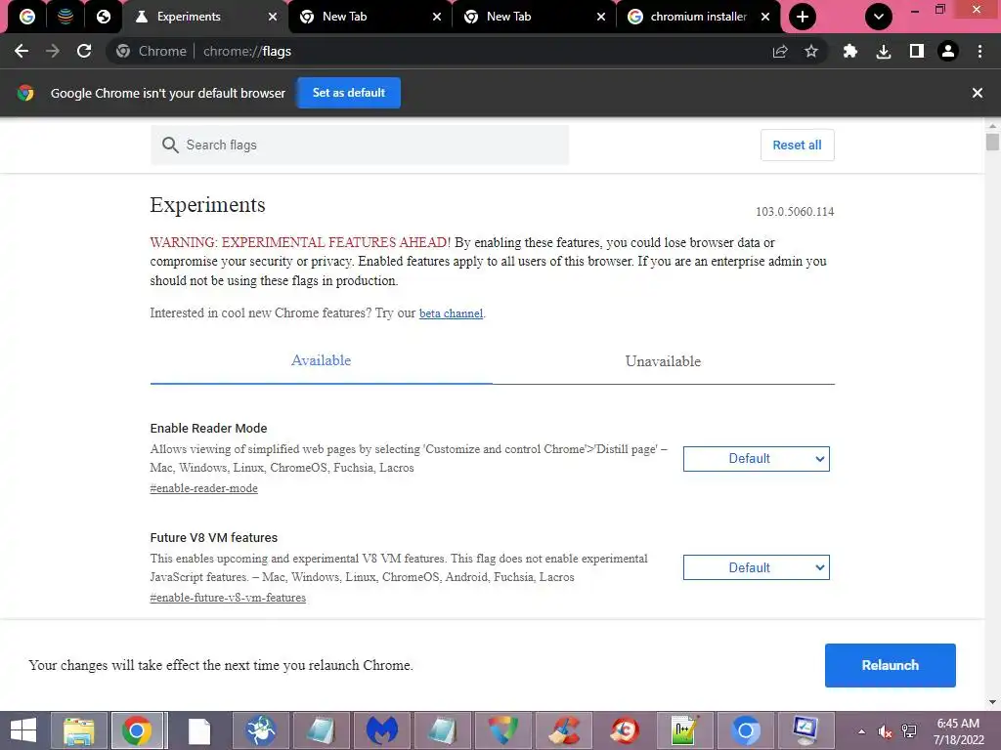This screenshot has width=1001, height=750.
Task: Open the Windows Start button
Action: pyautogui.click(x=23, y=730)
